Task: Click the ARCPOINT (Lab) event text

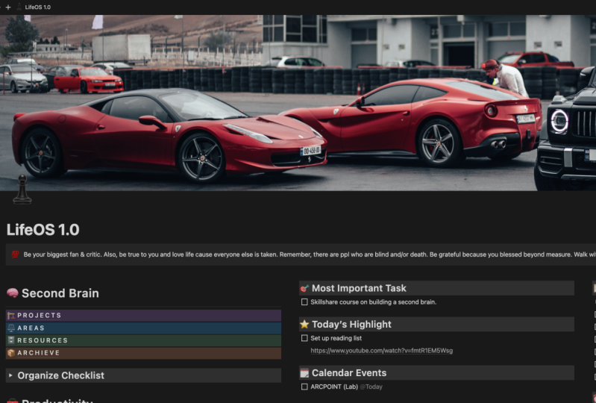Action: coord(334,387)
